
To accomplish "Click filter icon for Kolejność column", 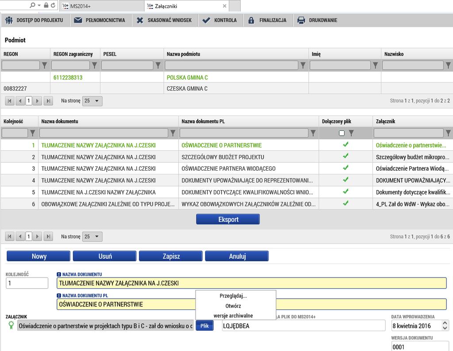I will coord(33,133).
